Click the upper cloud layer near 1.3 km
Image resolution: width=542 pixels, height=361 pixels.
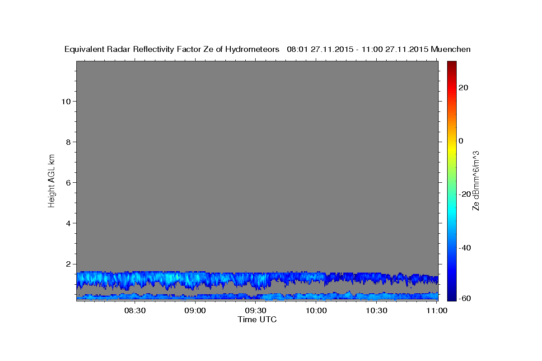click(257, 280)
